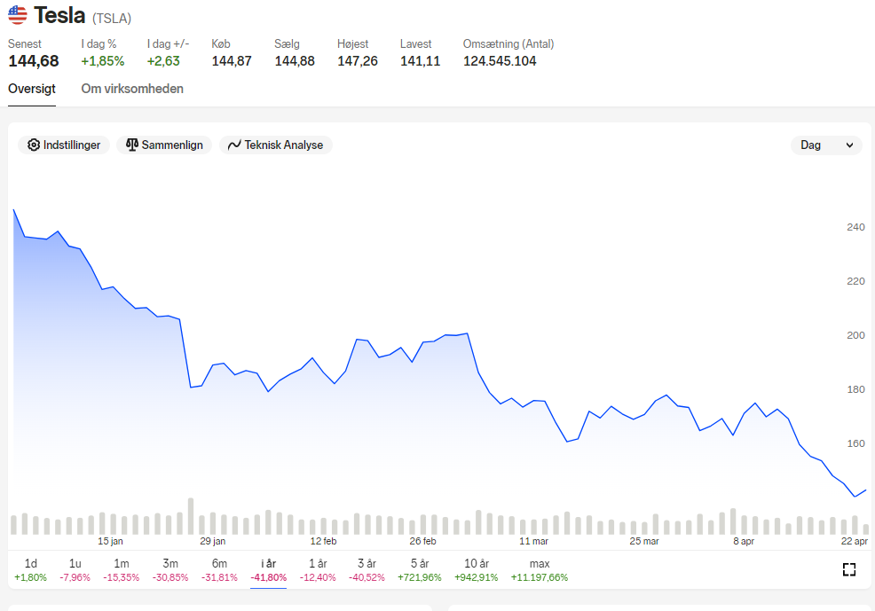
Task: Select the max time range
Action: pyautogui.click(x=539, y=569)
